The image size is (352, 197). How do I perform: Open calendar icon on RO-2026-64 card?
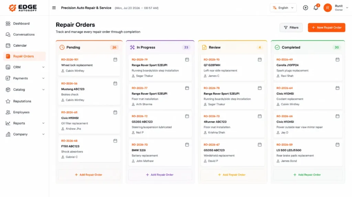pyautogui.click(x=338, y=88)
